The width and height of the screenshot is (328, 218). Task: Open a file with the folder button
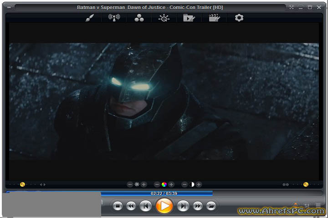point(211,206)
